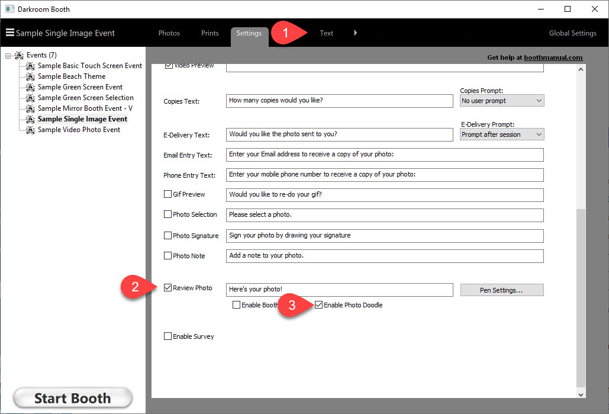Open the E-Delivery Prompt dropdown
The image size is (609, 414).
coord(502,134)
